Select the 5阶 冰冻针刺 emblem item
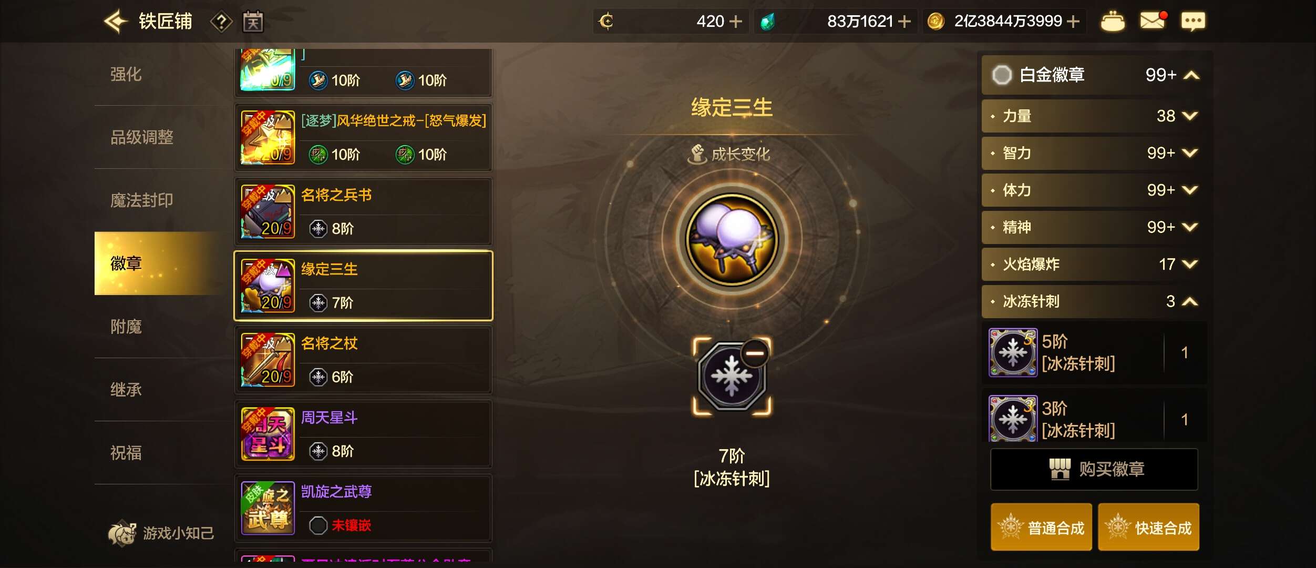This screenshot has height=568, width=1316. [1094, 352]
